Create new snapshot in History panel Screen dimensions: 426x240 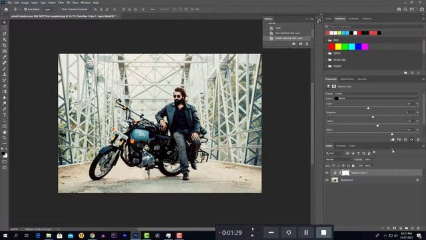click(300, 44)
